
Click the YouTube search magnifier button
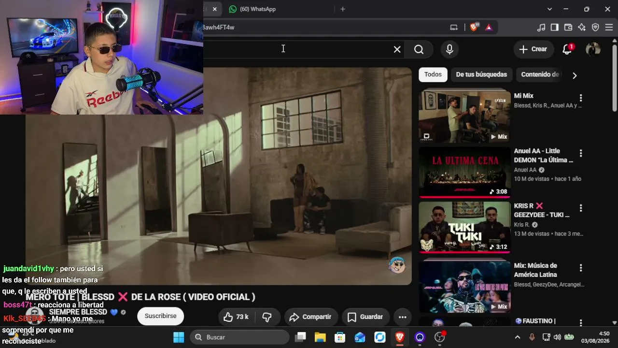tap(419, 49)
